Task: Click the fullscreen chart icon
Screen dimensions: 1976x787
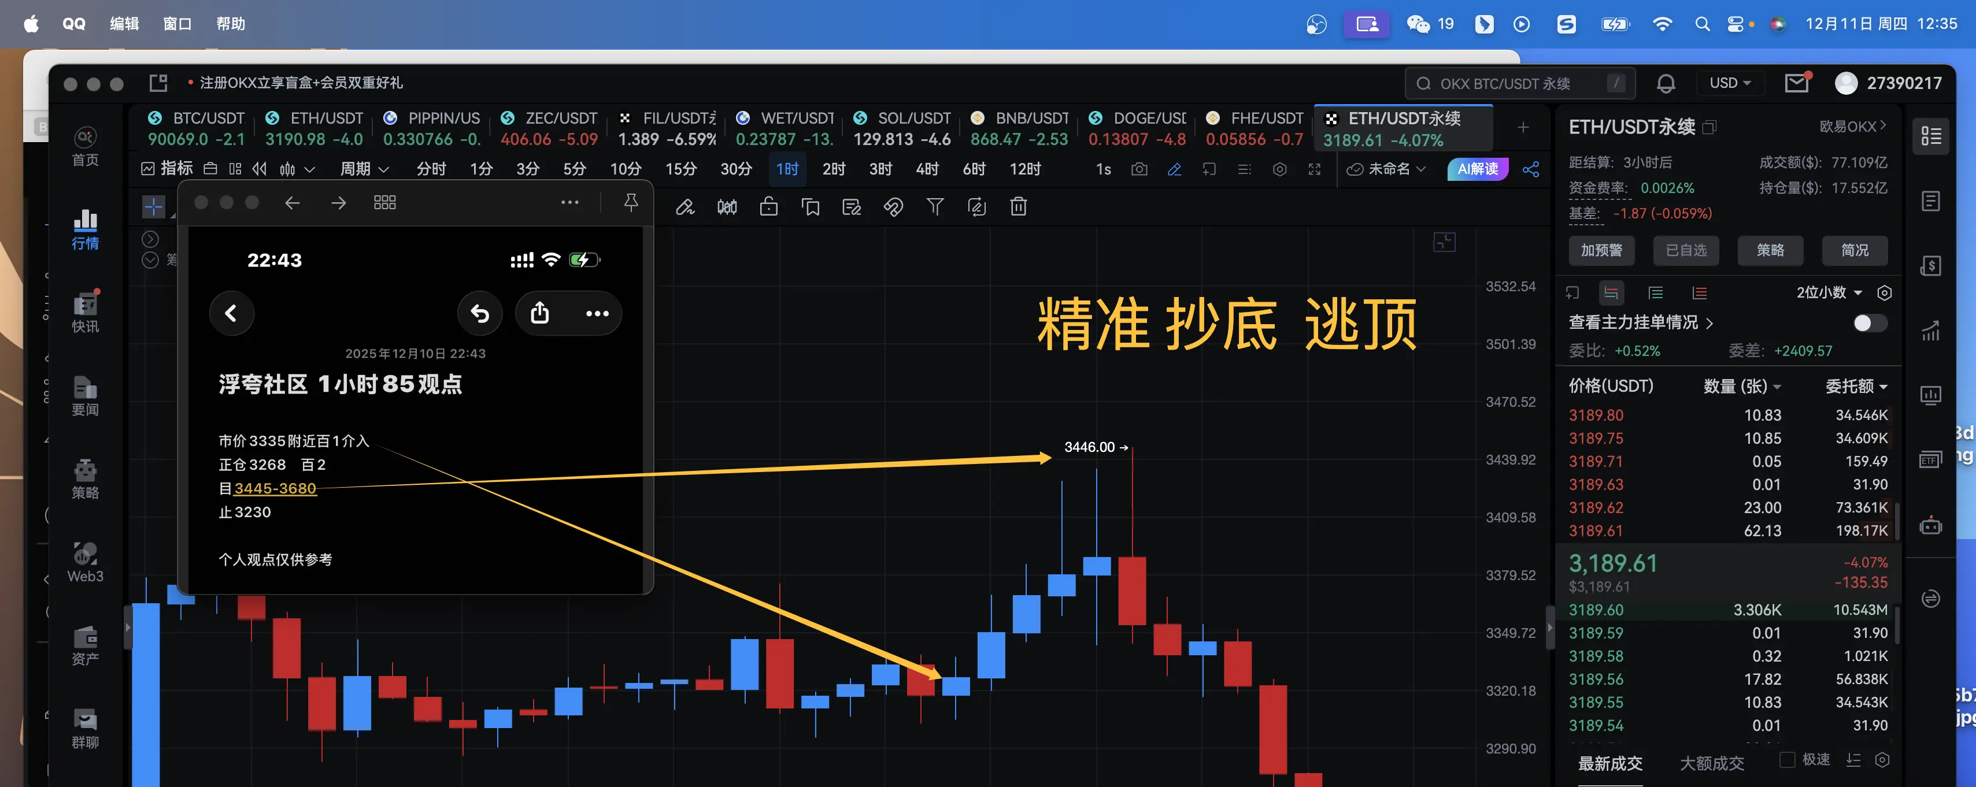Action: (x=1314, y=169)
